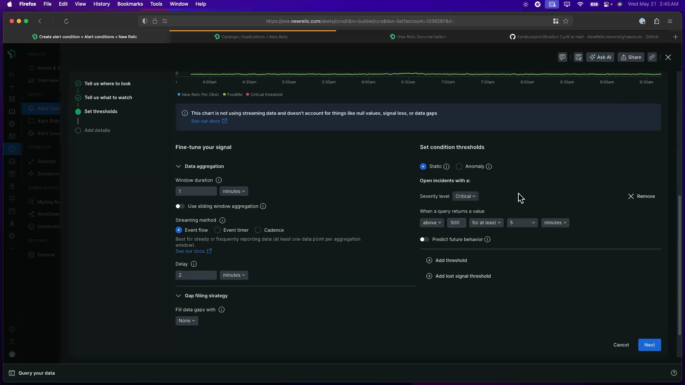
Task: Click the shield tracking protection icon
Action: pyautogui.click(x=144, y=21)
